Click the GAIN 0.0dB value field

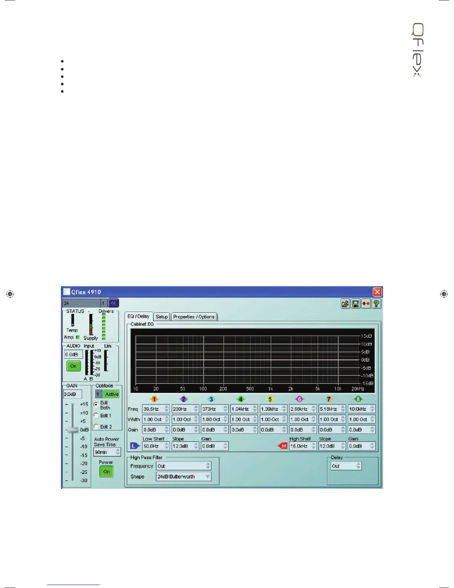[x=72, y=394]
